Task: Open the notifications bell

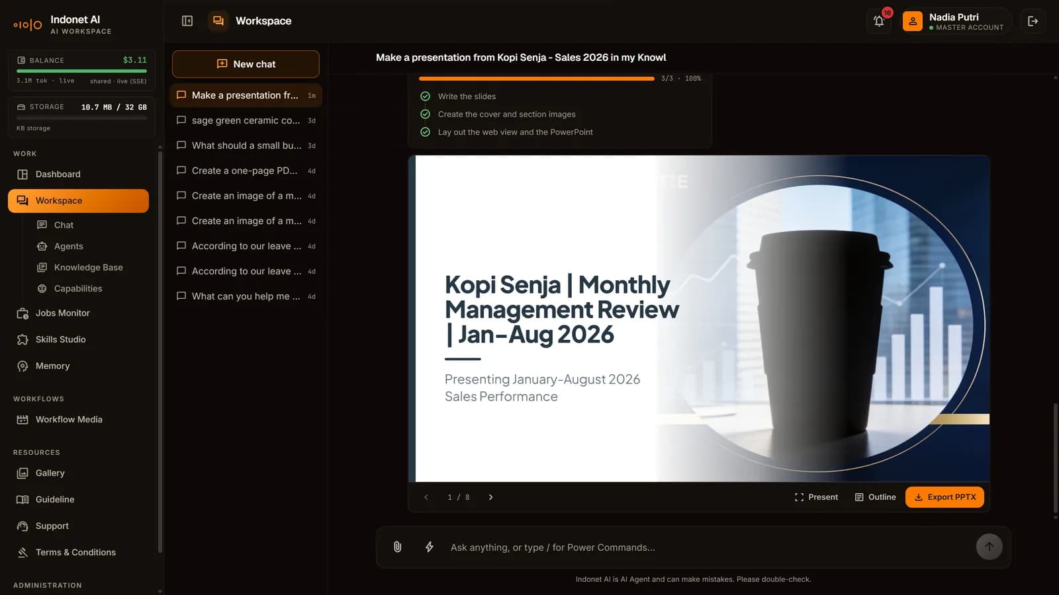Action: tap(879, 21)
